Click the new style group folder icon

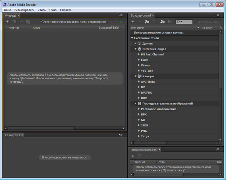147,22
